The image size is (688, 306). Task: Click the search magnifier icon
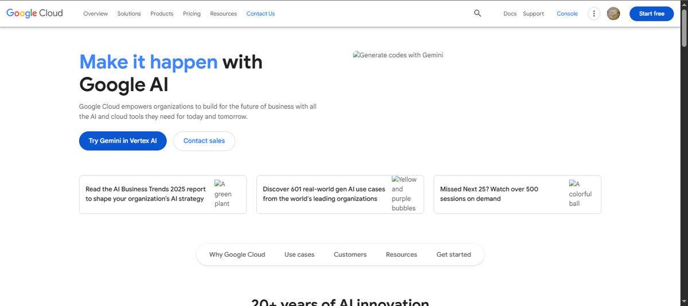coord(478,14)
